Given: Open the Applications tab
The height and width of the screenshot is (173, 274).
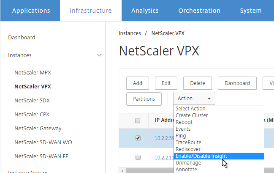Looking at the screenshot, I should 31,11.
